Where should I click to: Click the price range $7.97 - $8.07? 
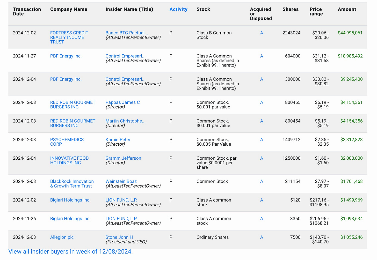(322, 184)
